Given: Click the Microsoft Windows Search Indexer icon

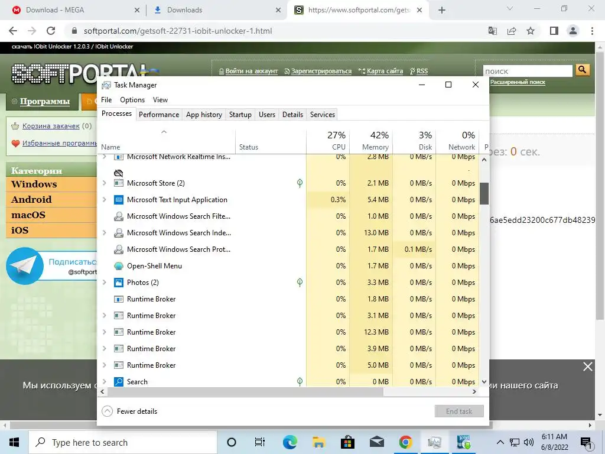Looking at the screenshot, I should click(x=119, y=233).
